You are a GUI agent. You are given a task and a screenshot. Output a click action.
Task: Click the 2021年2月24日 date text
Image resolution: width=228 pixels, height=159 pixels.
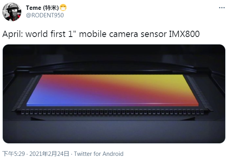click(49, 153)
